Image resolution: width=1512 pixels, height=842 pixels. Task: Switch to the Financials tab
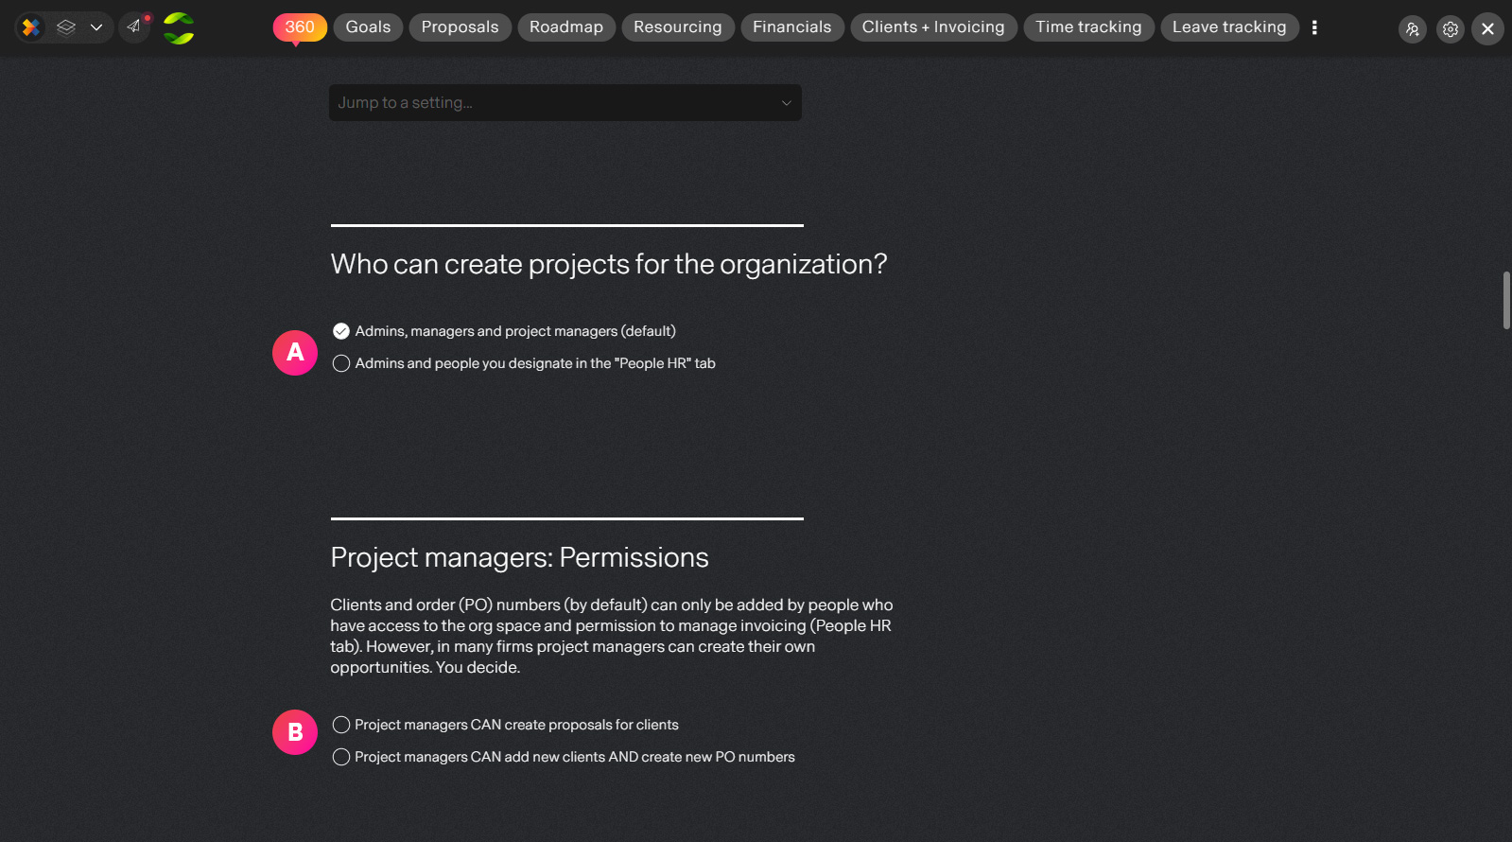792,27
